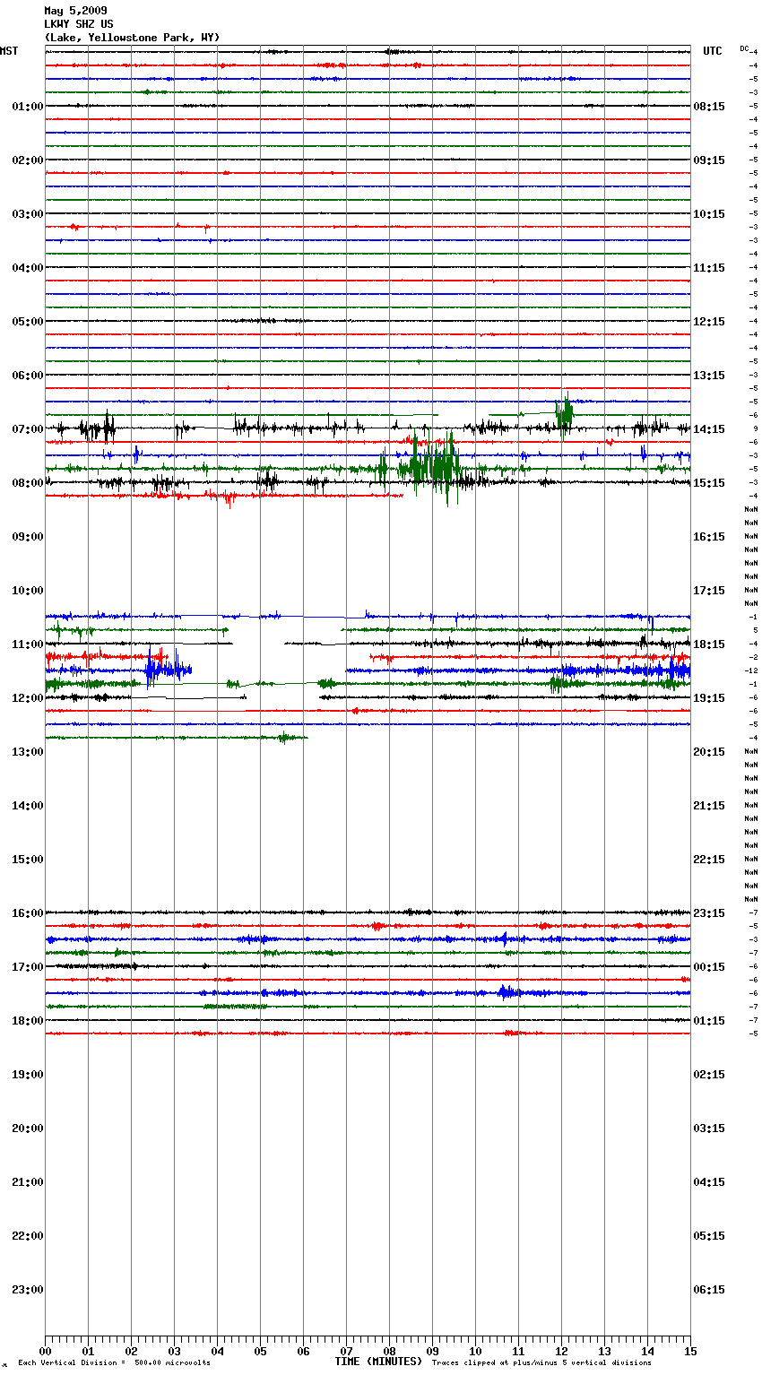This screenshot has height=1375, width=762.
Task: Click minute-axis tick label '12' at bottom
Action: (561, 1351)
